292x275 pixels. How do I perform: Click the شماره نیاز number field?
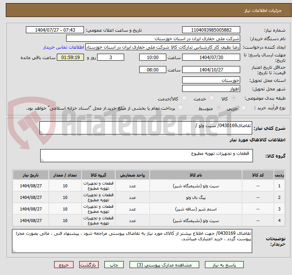(x=211, y=30)
